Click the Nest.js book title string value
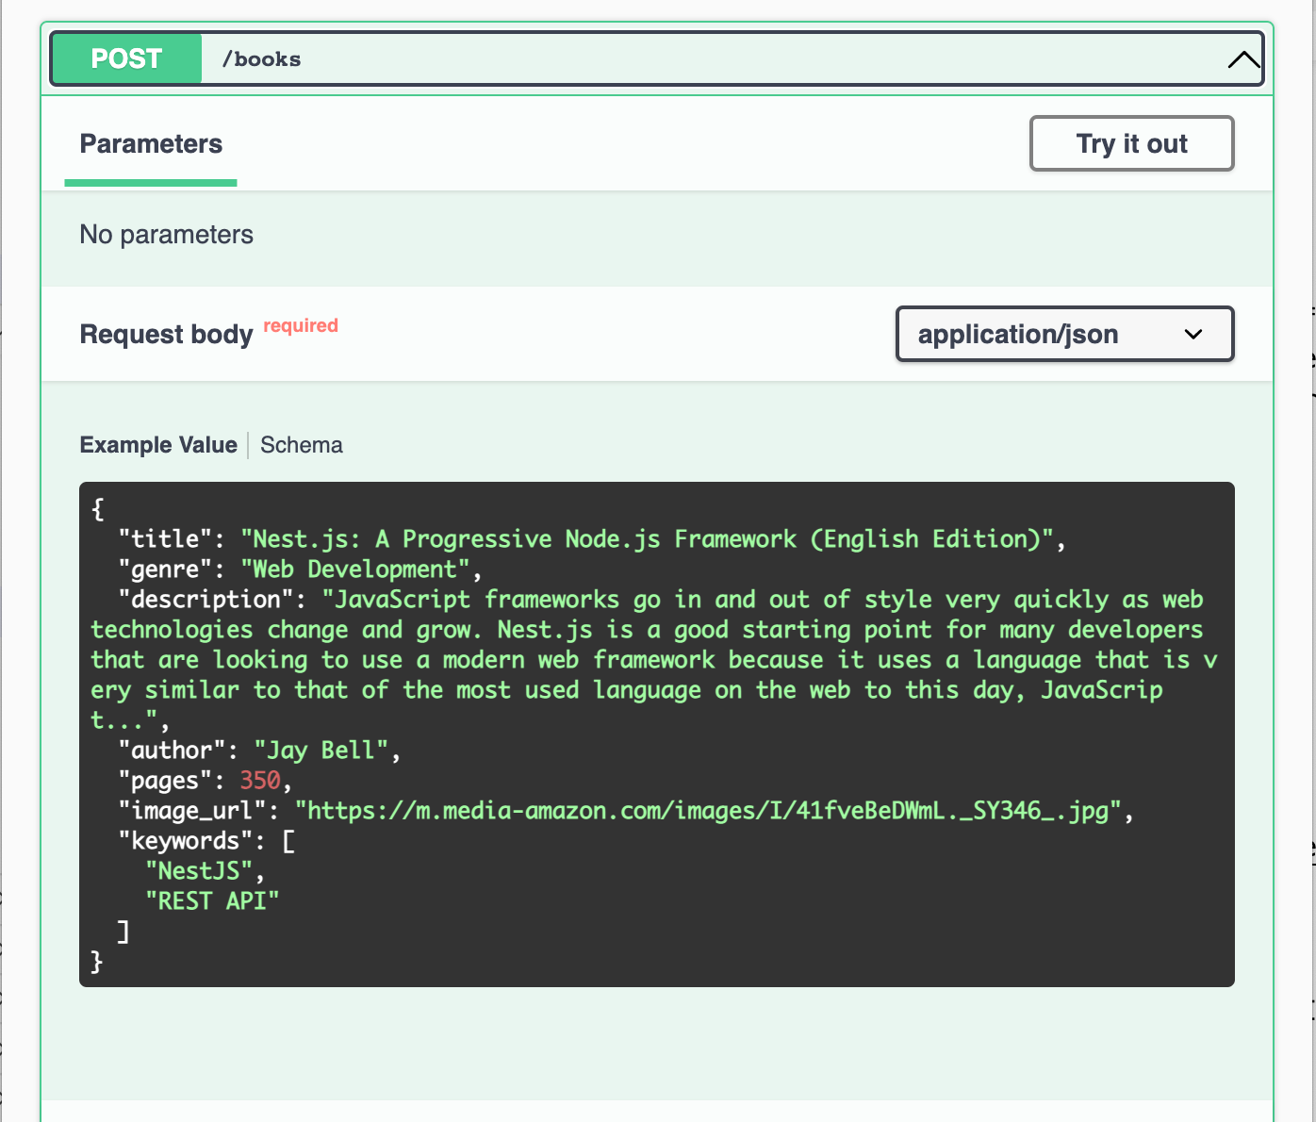1316x1122 pixels. tap(647, 539)
